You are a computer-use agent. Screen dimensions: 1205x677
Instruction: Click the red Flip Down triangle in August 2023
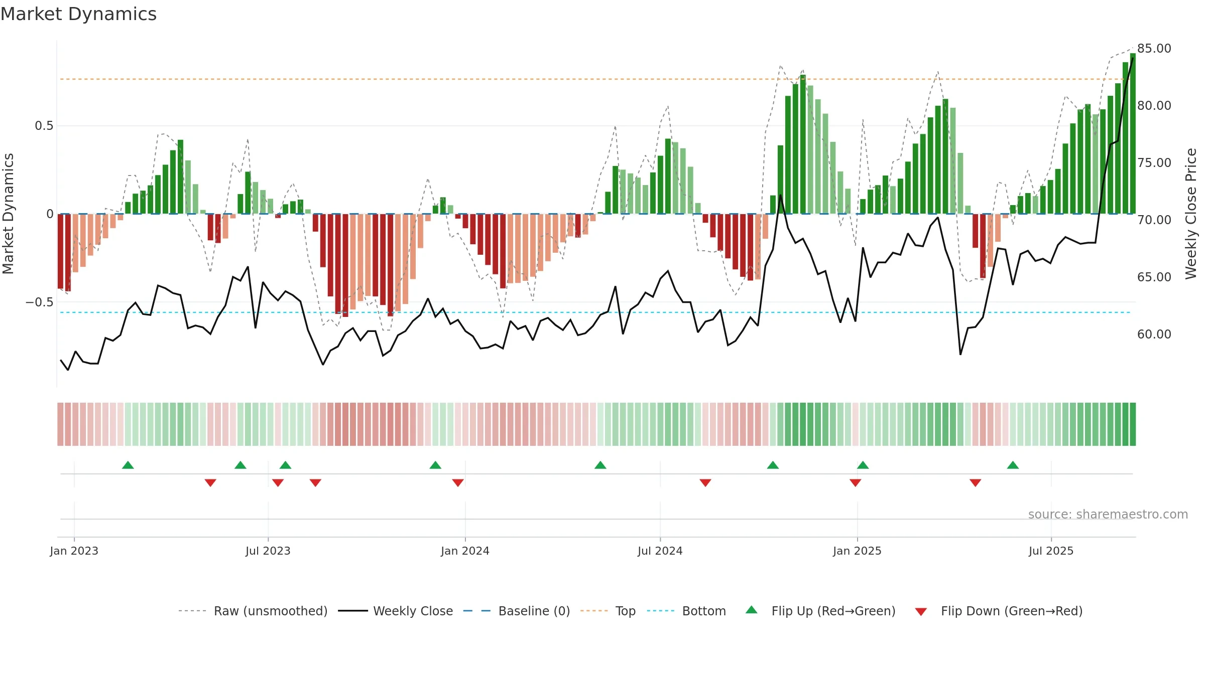tap(315, 483)
